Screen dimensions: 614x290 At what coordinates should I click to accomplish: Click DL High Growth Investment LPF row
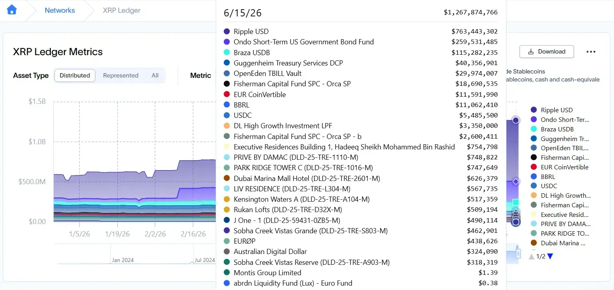pos(361,126)
